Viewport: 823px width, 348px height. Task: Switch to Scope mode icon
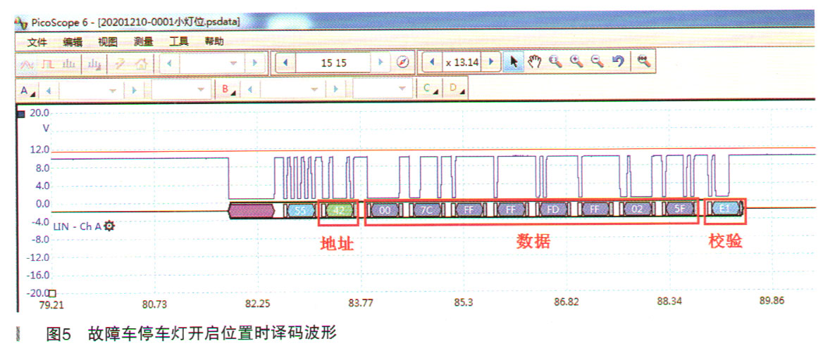(27, 64)
